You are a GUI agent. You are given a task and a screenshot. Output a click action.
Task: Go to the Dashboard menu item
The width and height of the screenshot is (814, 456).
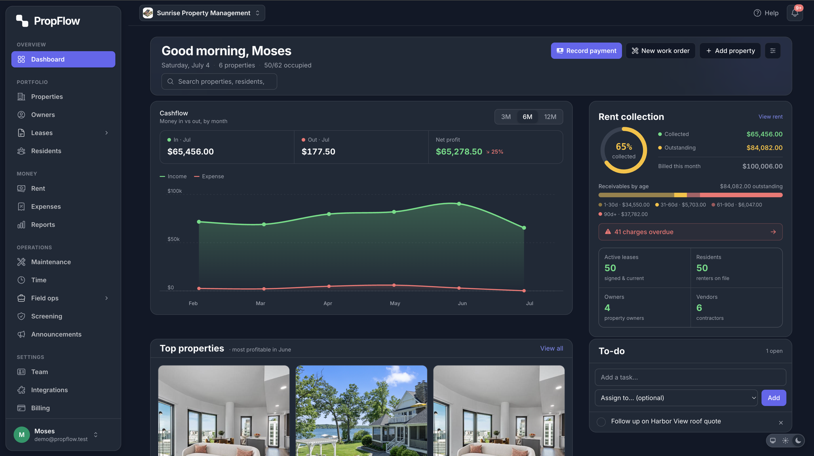click(x=63, y=59)
